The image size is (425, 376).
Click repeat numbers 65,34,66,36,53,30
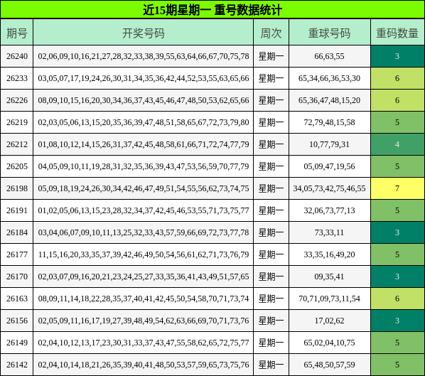(x=329, y=78)
